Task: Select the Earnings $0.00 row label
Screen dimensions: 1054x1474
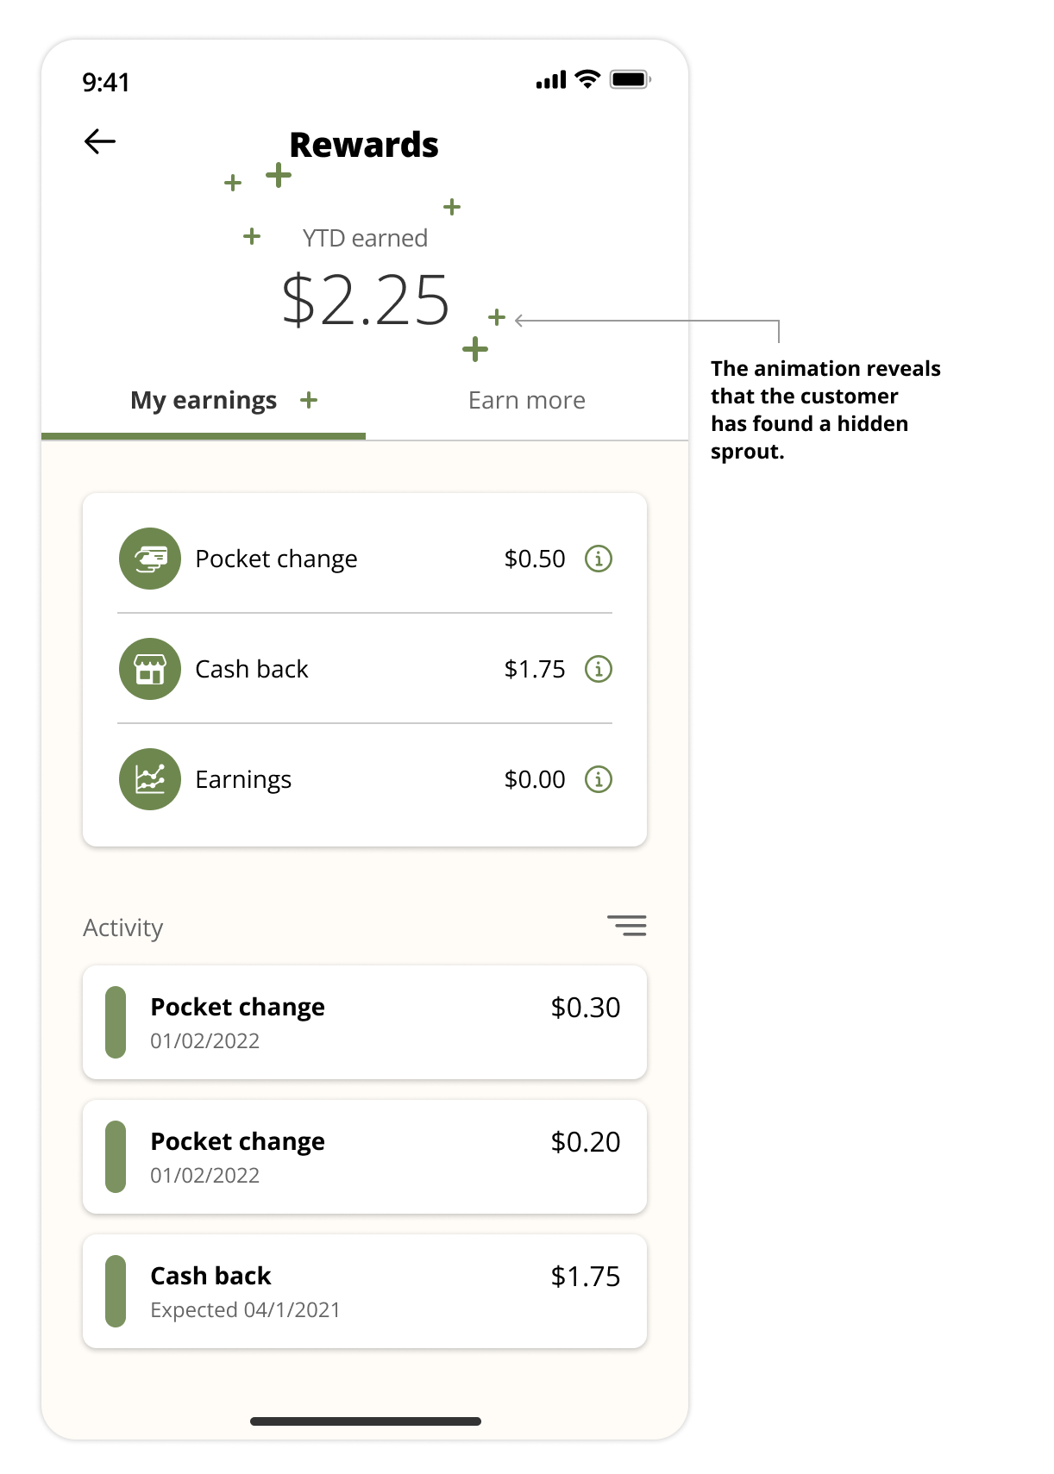Action: tap(243, 779)
